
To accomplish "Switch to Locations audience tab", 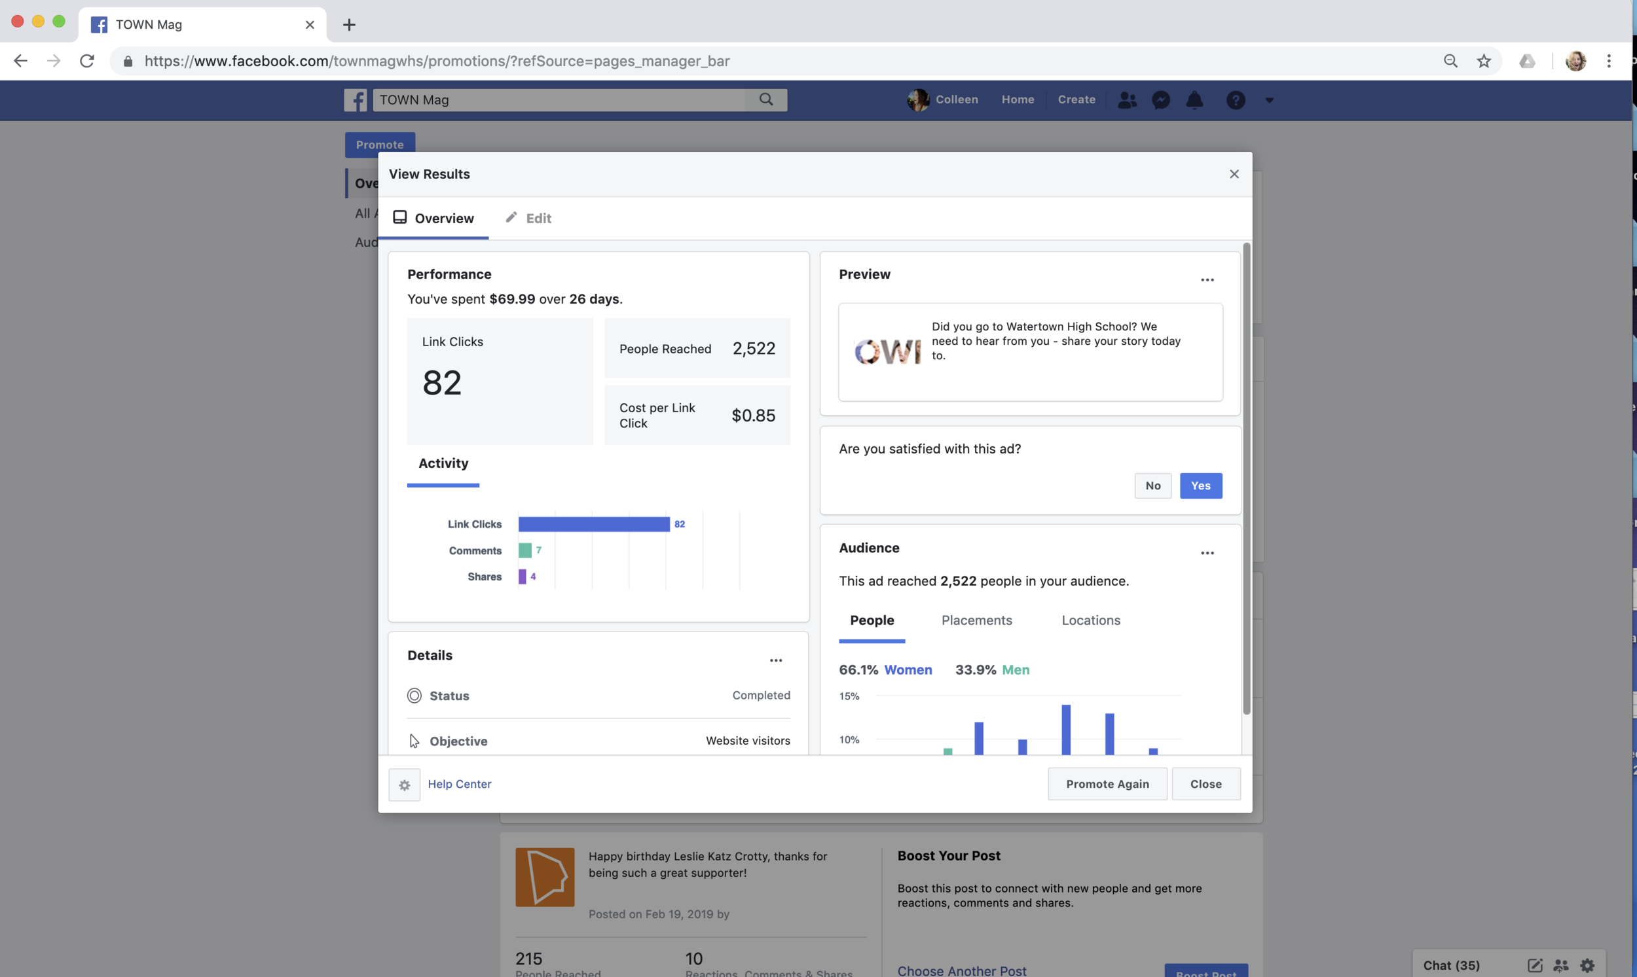I will (1090, 620).
